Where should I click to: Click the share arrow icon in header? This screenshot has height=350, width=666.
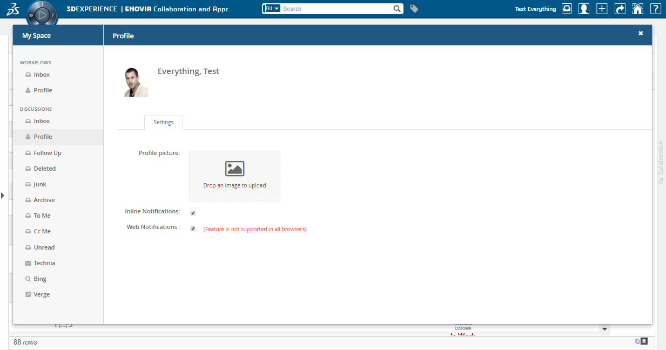pos(620,9)
